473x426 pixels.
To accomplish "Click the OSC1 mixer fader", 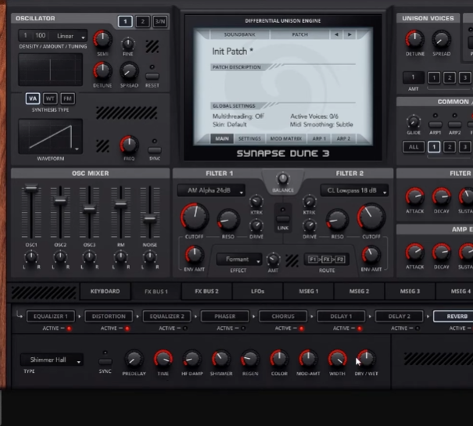I will (x=31, y=188).
